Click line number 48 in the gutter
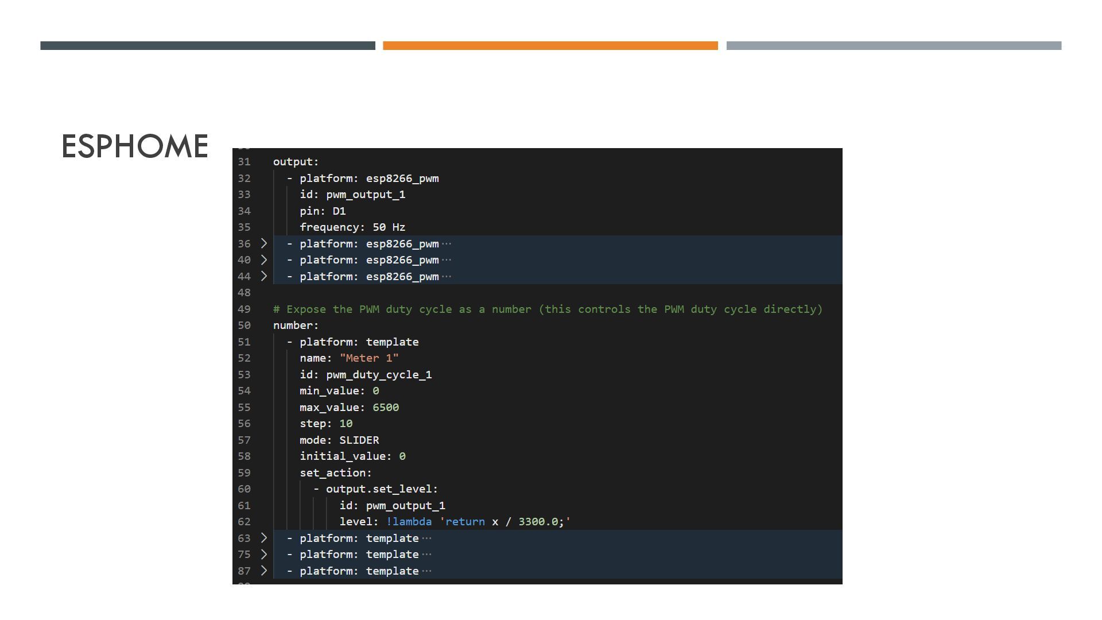This screenshot has width=1102, height=620. pyautogui.click(x=244, y=293)
